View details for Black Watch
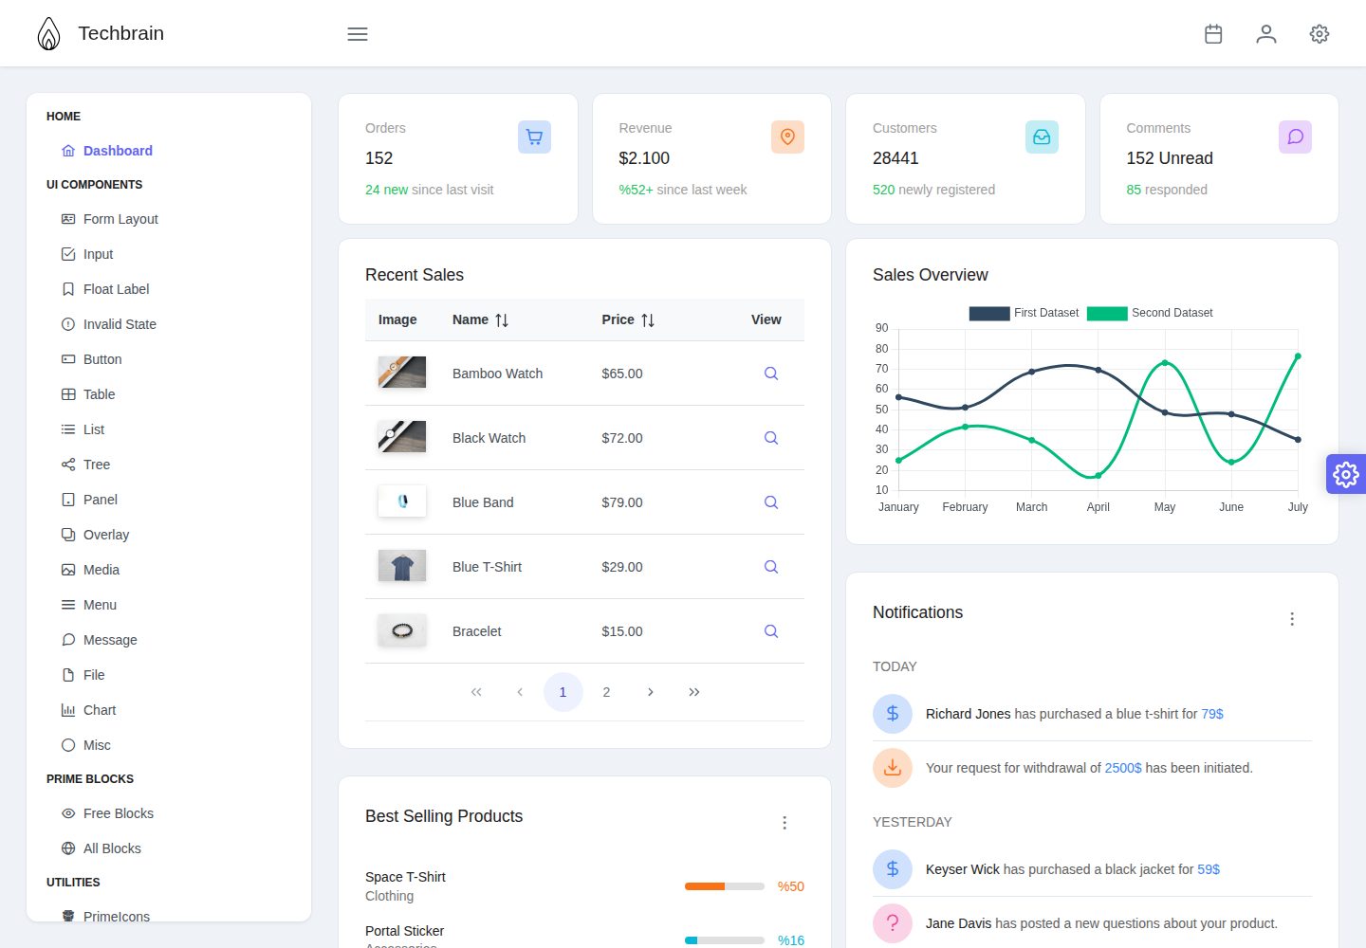 (771, 438)
